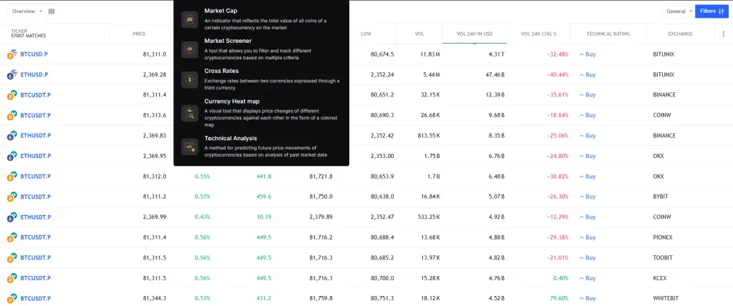
Task: Click the 0.40% volume change value
Action: [x=560, y=278]
